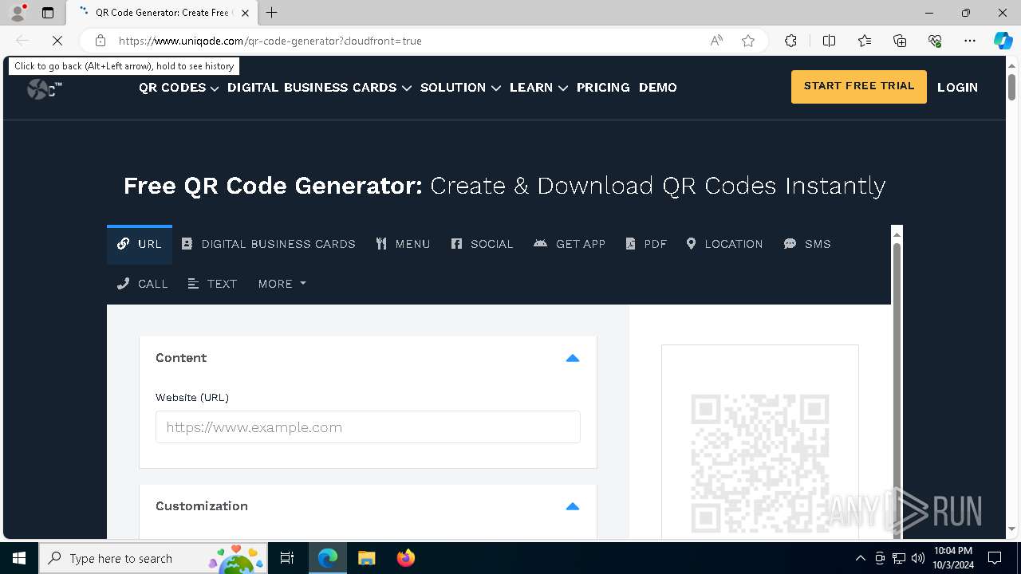This screenshot has width=1021, height=574.
Task: Collapse the Content section
Action: click(x=572, y=358)
